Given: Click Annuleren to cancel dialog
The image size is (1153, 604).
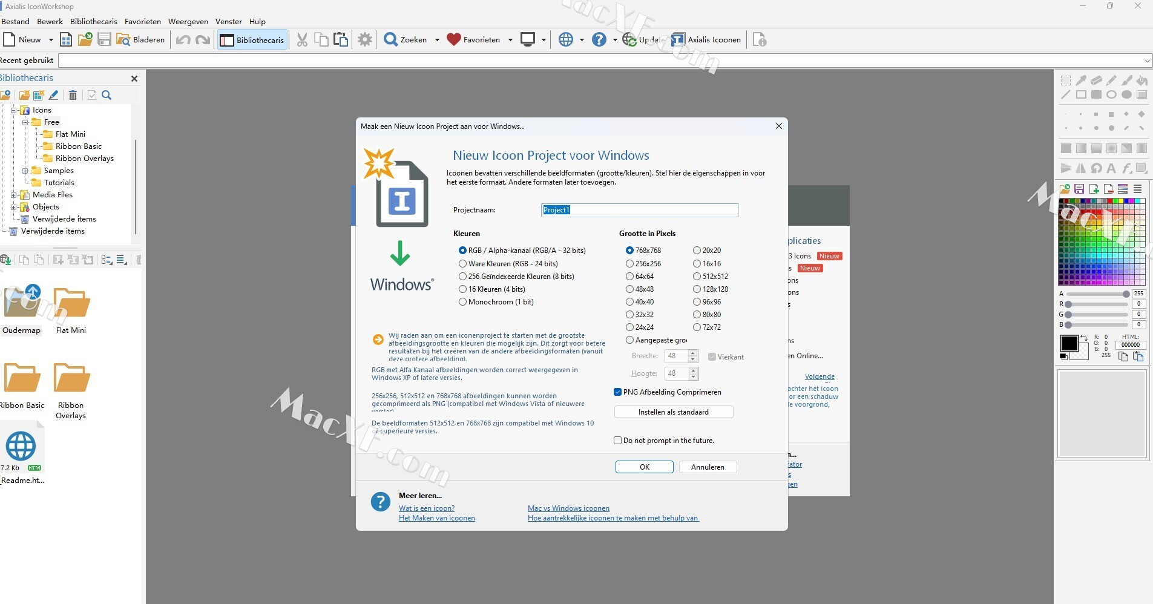Looking at the screenshot, I should [x=708, y=467].
